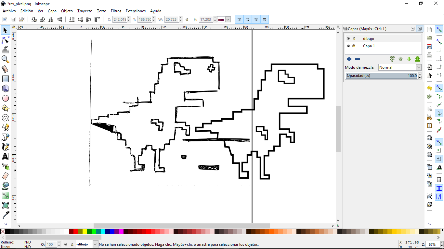Increase layer opacity with stepper arrow
The width and height of the screenshot is (444, 249).
pos(420,74)
